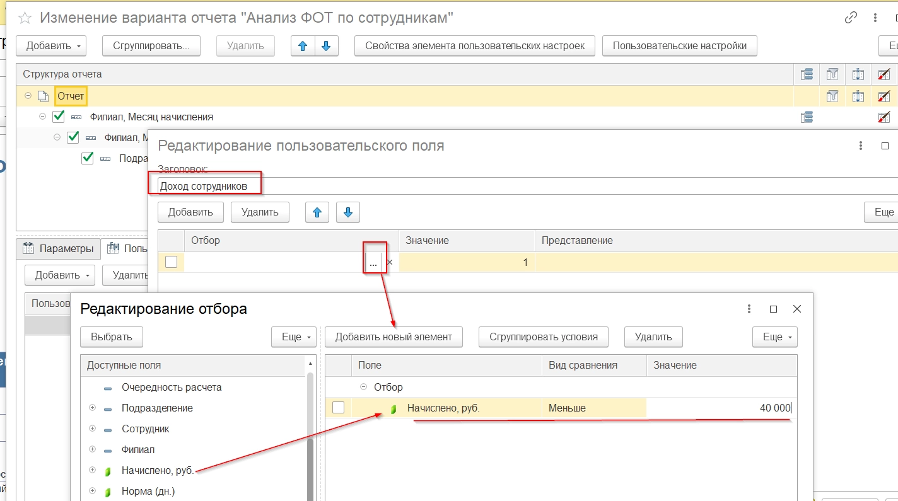The image size is (898, 501).
Task: Click Добавить in custom field dialog
Action: point(190,212)
